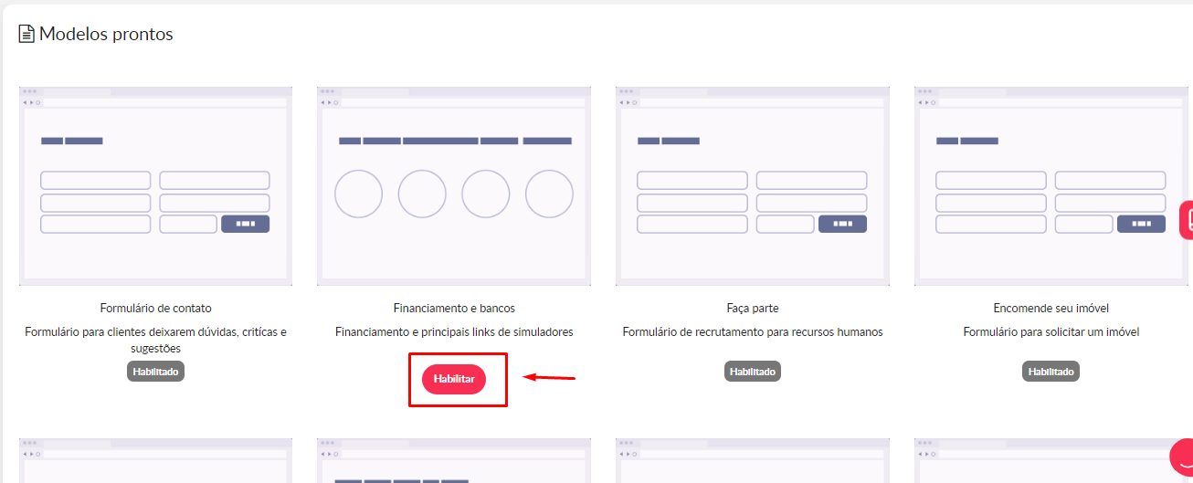Open the Faça parte template thumbnail
This screenshot has width=1193, height=483.
(x=753, y=186)
